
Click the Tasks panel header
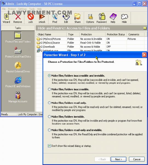click(18, 28)
